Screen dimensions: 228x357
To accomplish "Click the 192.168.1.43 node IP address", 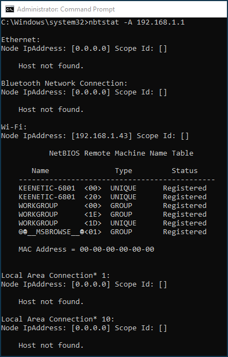I will click(x=102, y=136).
